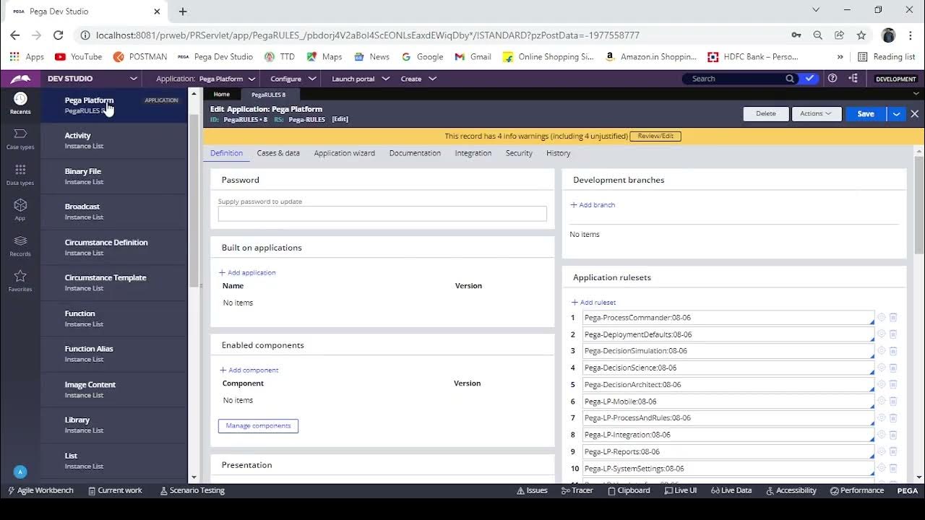This screenshot has width=925, height=520.
Task: Click the operator avatar icon 'A'
Action: point(20,472)
